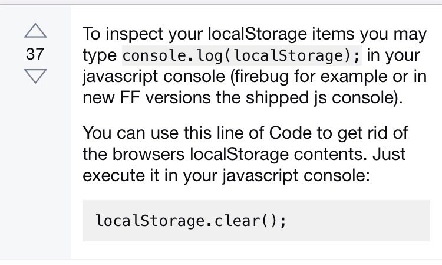Click the word 'localStorage' in the first sentence
Viewport: 442px width, 265px height.
click(257, 34)
